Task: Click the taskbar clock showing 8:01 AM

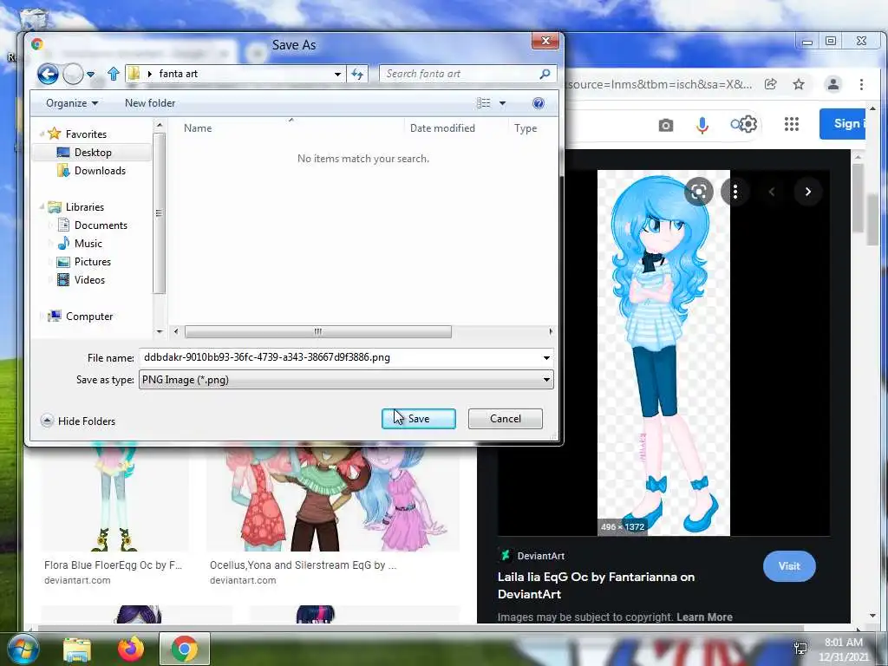Action: [843, 649]
